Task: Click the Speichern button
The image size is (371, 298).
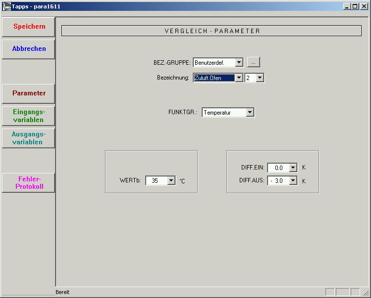Action: click(x=29, y=27)
